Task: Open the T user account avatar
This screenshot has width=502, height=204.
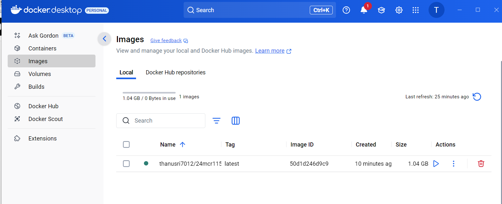Action: coord(436,10)
